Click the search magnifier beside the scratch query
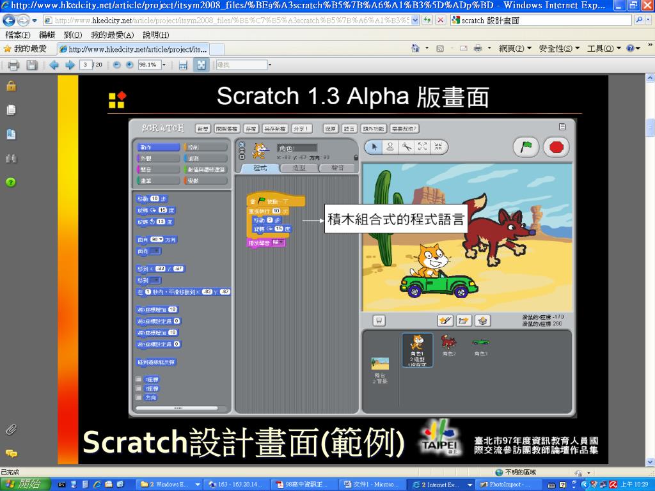This screenshot has width=655, height=491. 639,20
